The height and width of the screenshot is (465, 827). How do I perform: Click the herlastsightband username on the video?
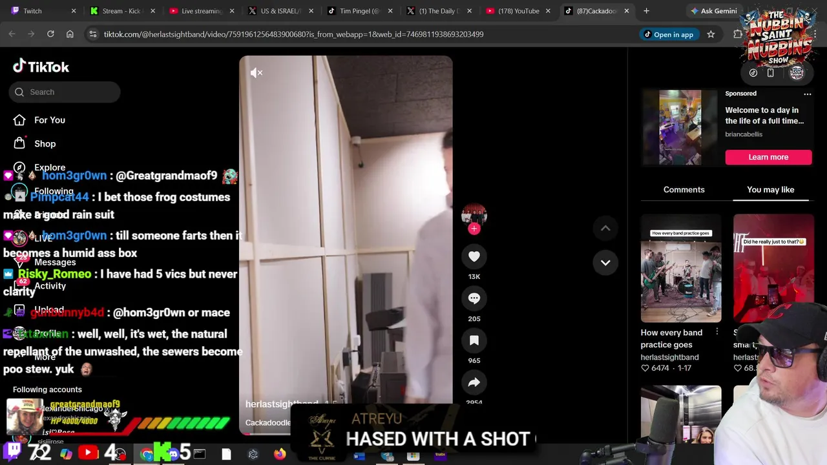click(282, 404)
